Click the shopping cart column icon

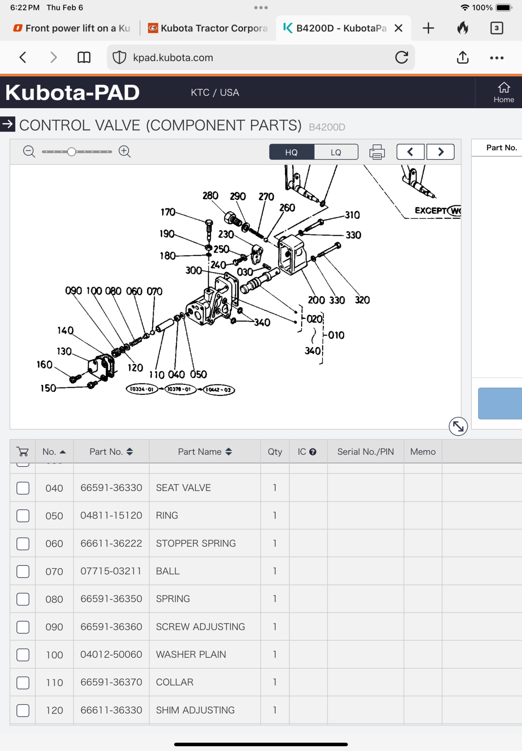pyautogui.click(x=23, y=451)
